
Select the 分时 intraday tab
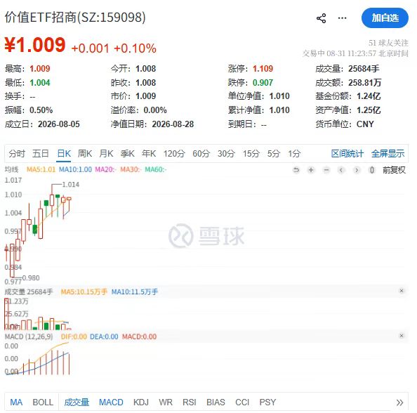[17, 154]
